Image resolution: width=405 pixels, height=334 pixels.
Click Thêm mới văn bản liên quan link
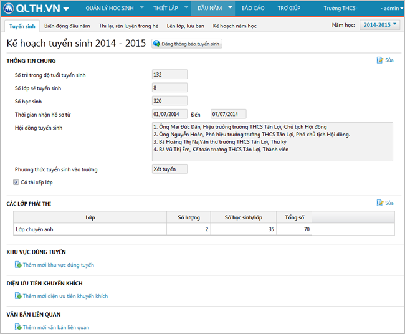(x=55, y=327)
